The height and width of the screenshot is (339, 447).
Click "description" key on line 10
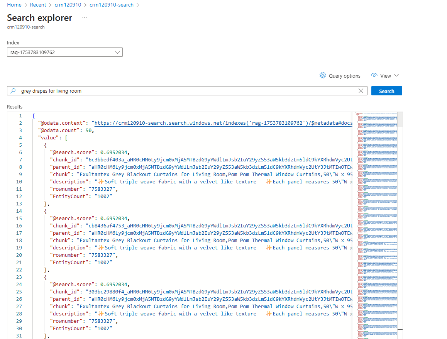point(69,181)
